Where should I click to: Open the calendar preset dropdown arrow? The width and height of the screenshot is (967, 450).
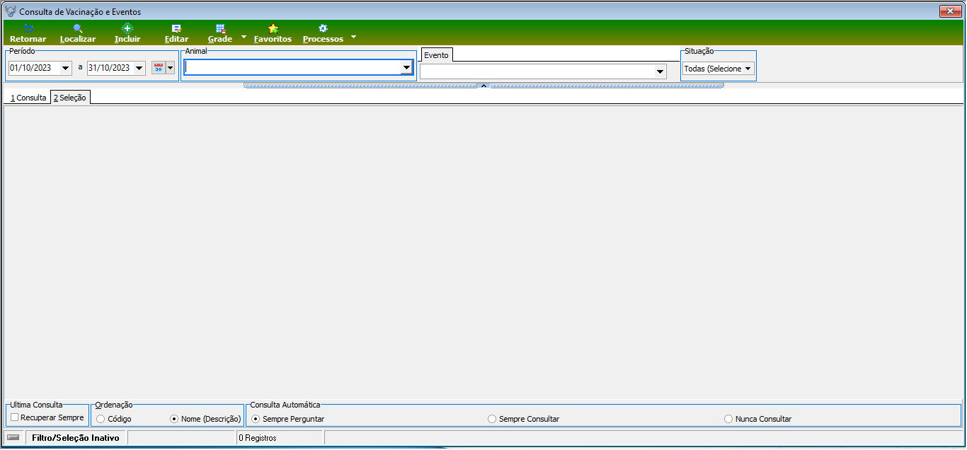tap(170, 68)
